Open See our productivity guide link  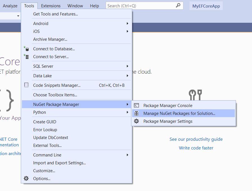[196, 139]
